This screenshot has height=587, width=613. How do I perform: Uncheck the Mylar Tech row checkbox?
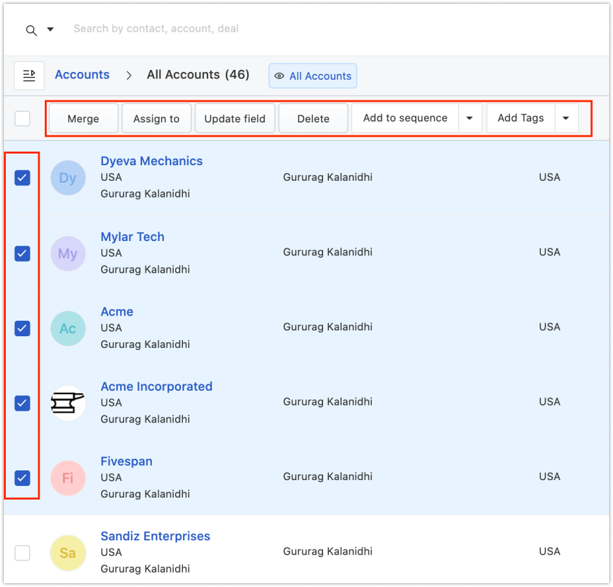[x=22, y=253]
